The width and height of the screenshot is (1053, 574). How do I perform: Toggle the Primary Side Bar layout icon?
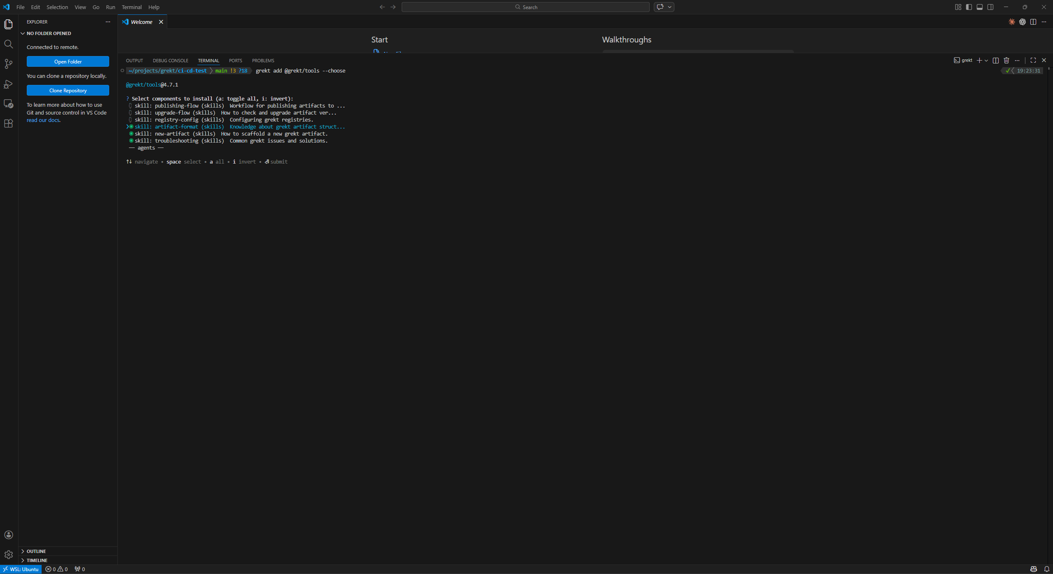tap(969, 7)
